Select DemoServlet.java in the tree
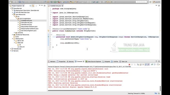This screenshot has height=95, width=170. point(27,23)
